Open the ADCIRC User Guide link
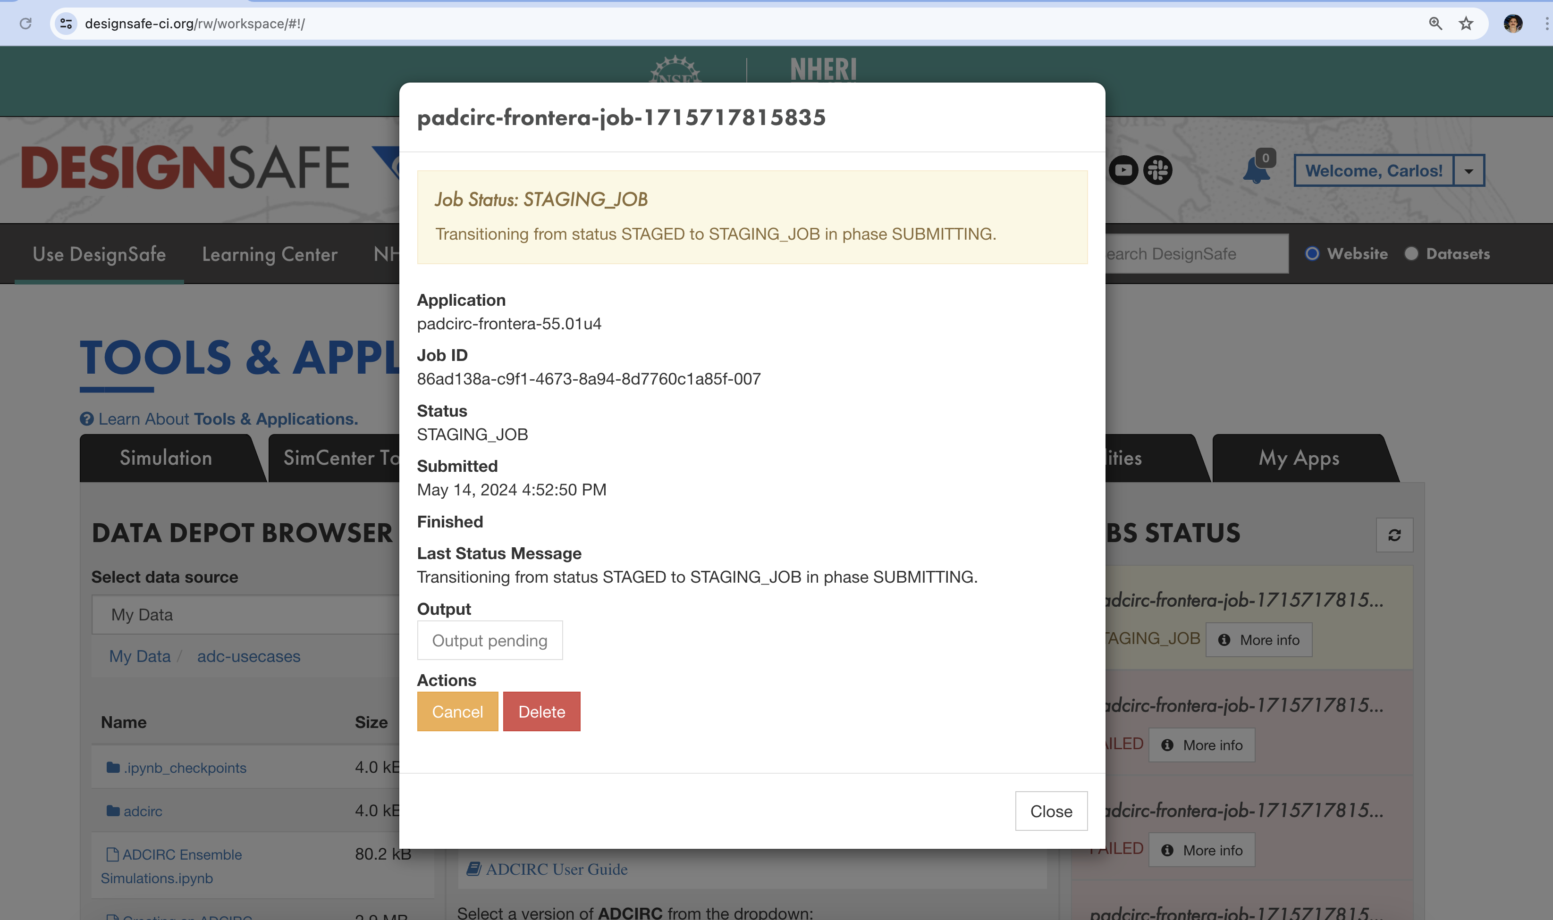Image resolution: width=1553 pixels, height=920 pixels. click(x=557, y=869)
